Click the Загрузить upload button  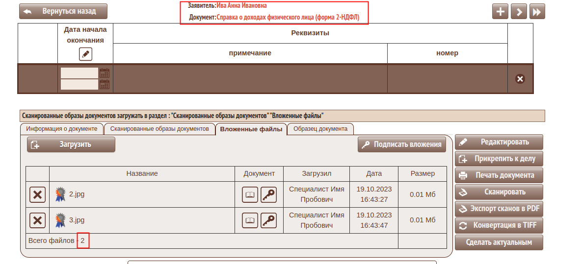pos(71,144)
